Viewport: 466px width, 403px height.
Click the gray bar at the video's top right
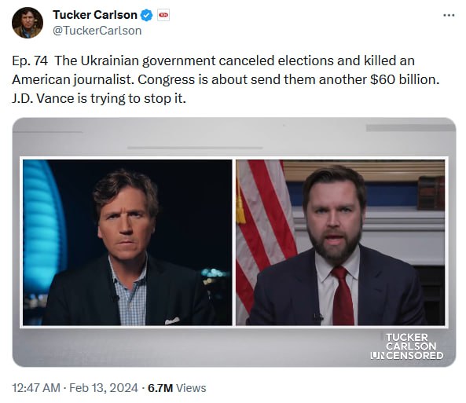[x=411, y=128]
